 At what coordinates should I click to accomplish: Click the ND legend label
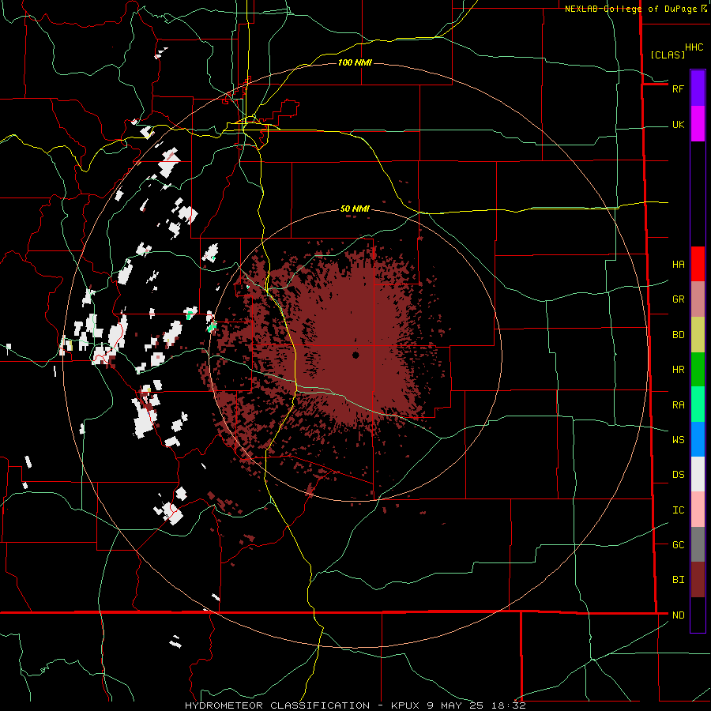[678, 615]
